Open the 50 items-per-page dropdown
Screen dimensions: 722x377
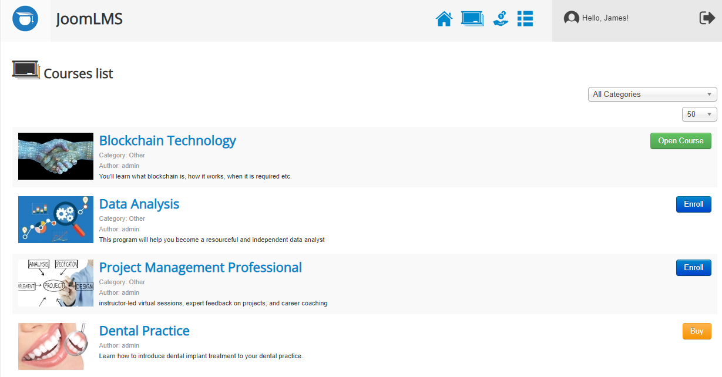699,114
